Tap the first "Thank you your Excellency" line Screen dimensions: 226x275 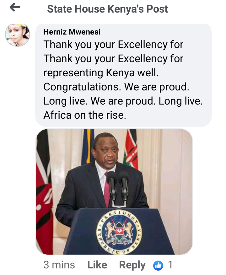(113, 45)
